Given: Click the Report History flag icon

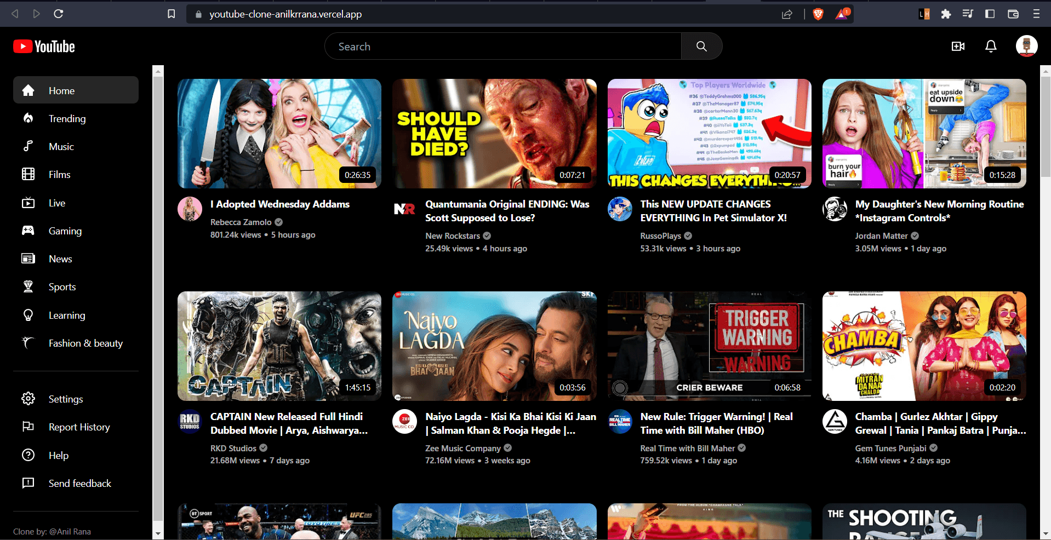Looking at the screenshot, I should (x=28, y=427).
